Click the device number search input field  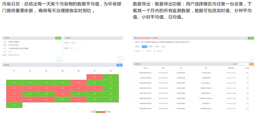[x=244, y=64]
